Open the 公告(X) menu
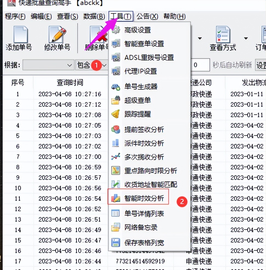The width and height of the screenshot is (266, 270). (x=147, y=16)
